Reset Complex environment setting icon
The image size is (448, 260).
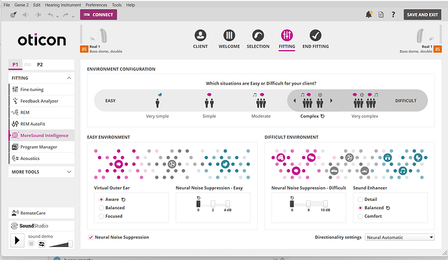tap(323, 116)
